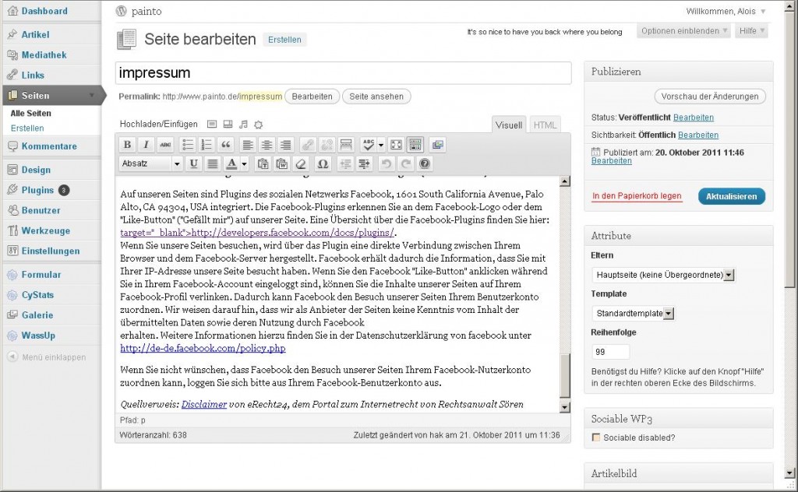798x492 pixels.
Task: Indent the paragraph
Action: click(x=365, y=163)
